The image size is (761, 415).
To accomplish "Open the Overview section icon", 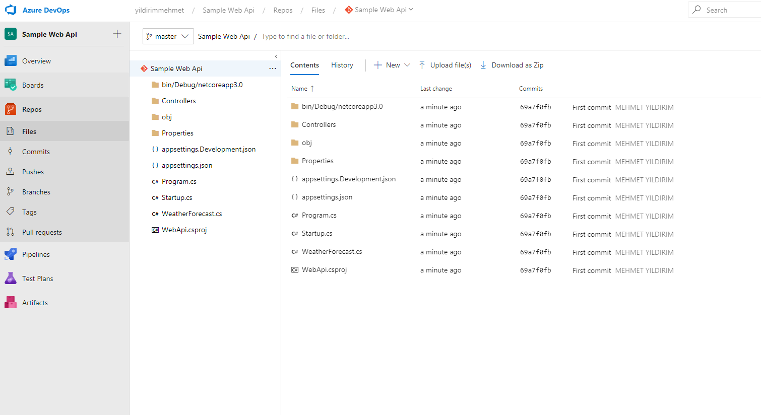I will pos(11,61).
